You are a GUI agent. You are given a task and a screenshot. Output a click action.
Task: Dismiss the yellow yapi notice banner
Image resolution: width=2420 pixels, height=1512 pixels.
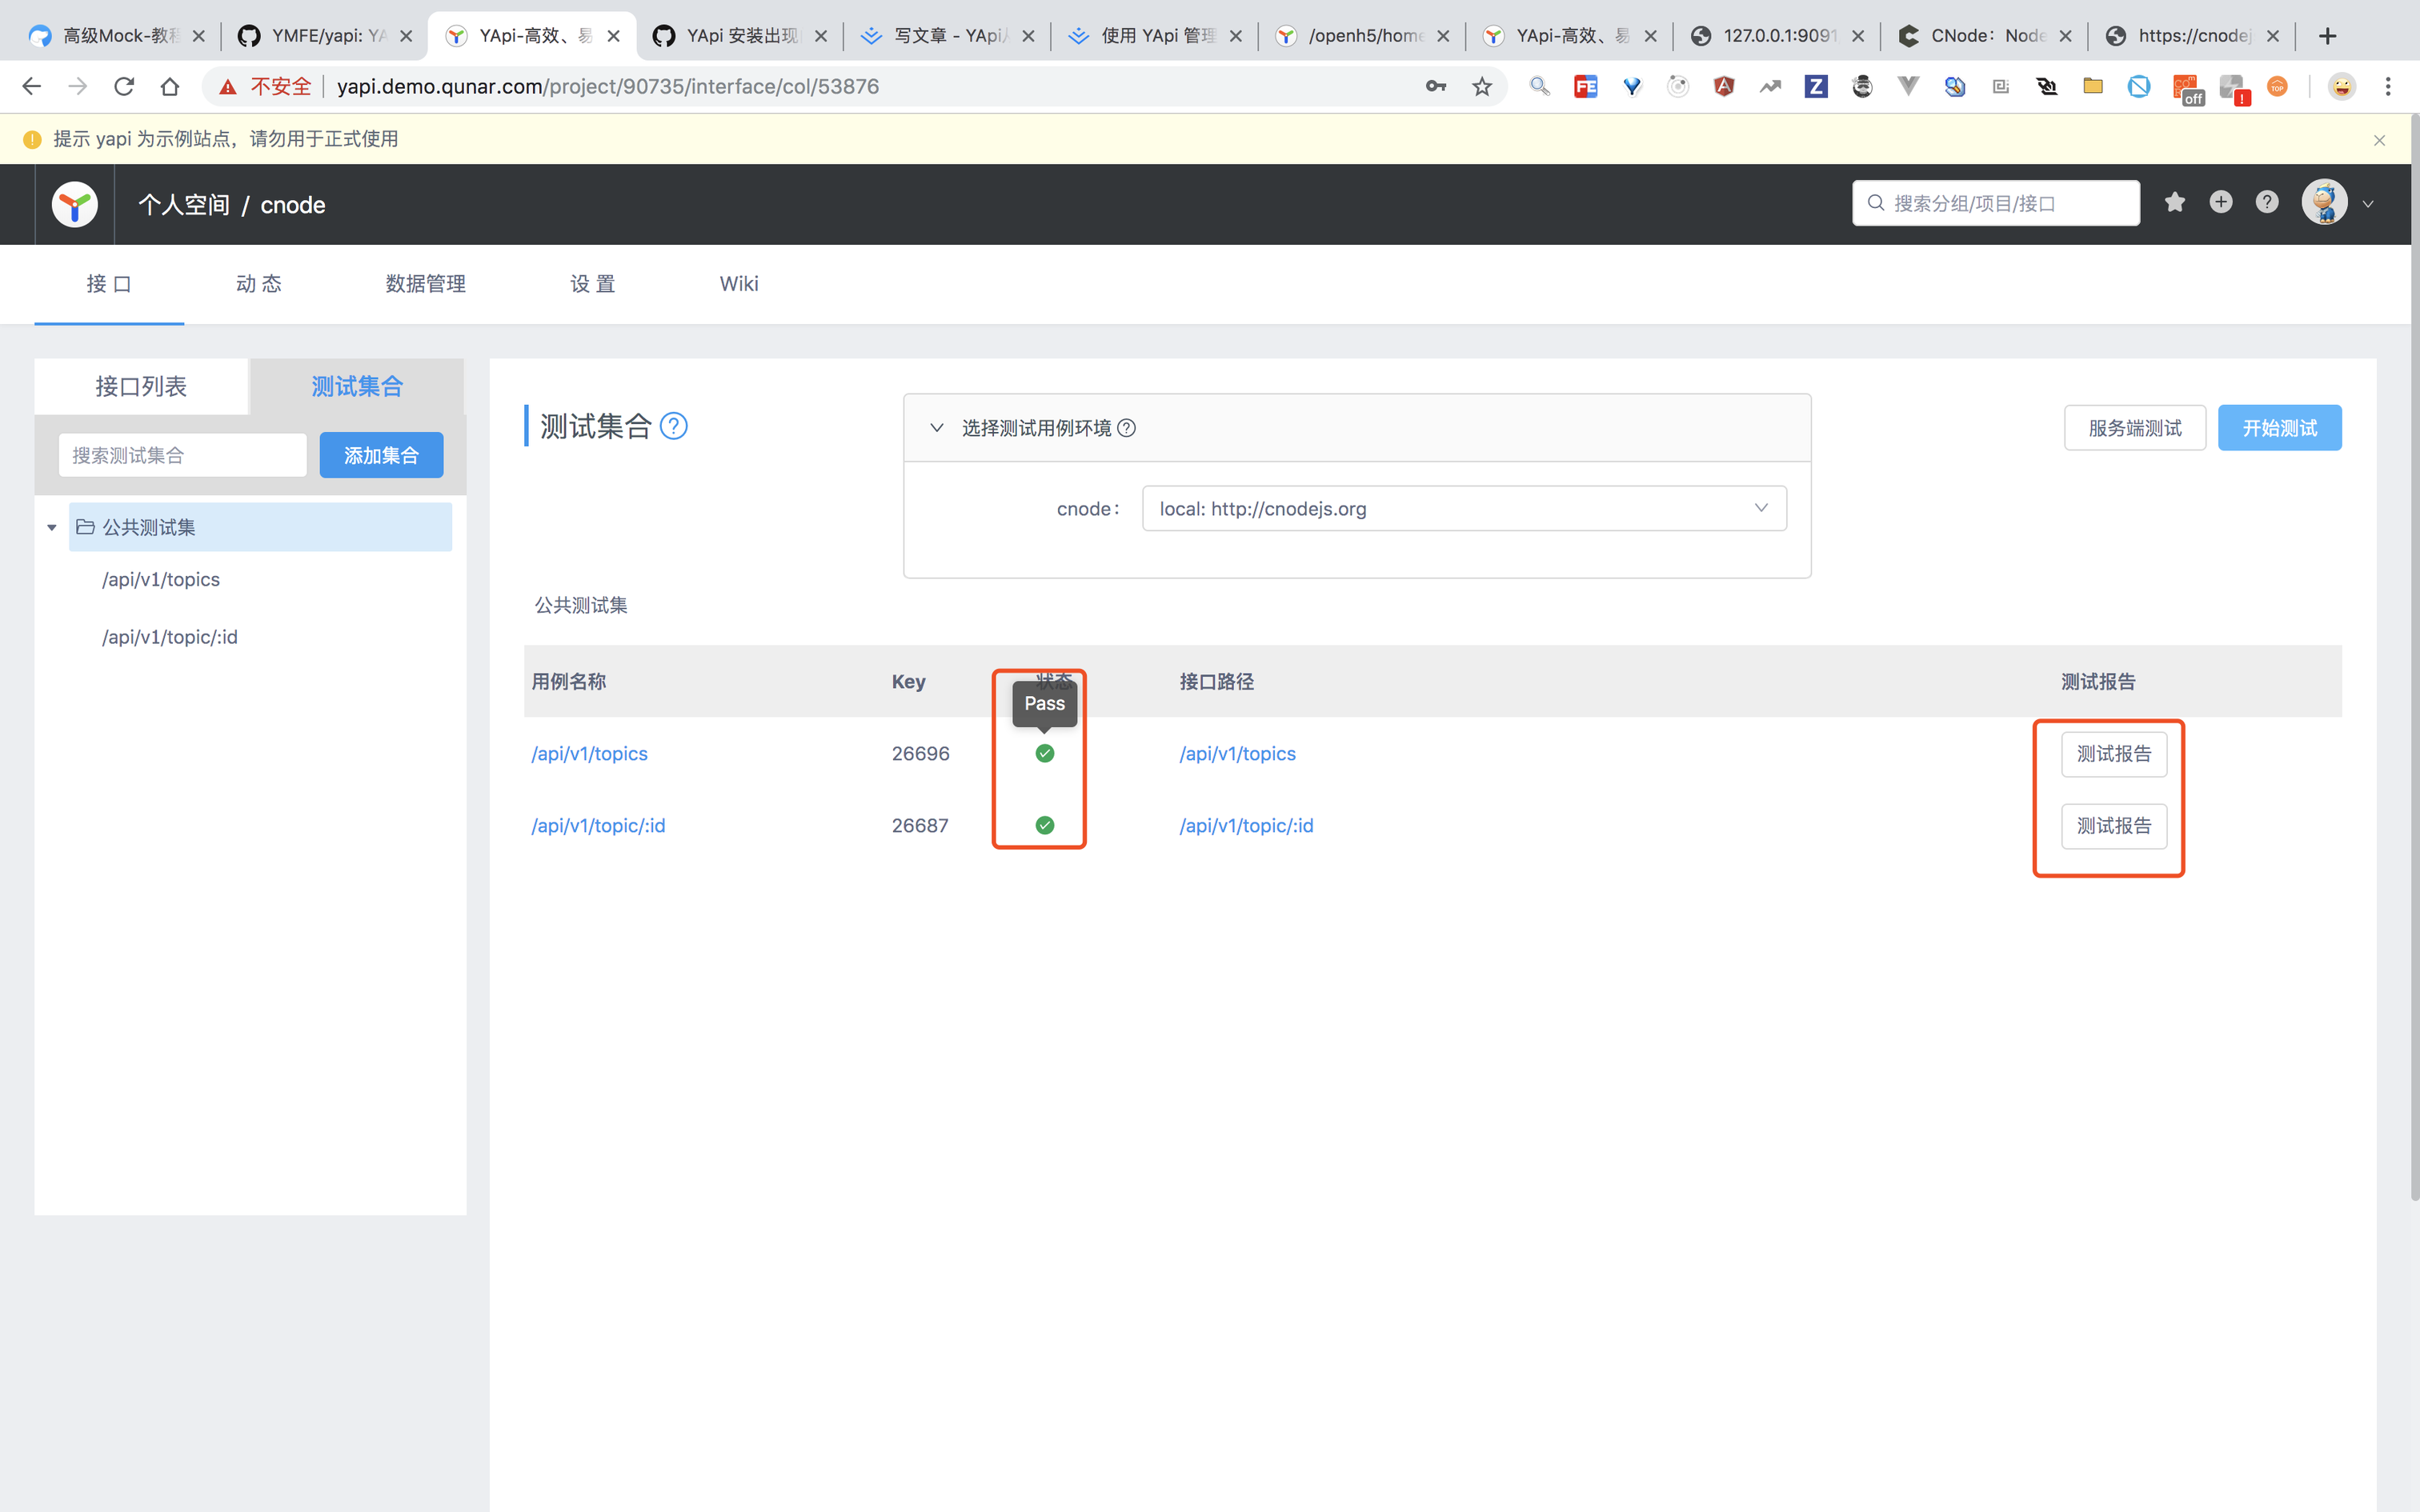[2379, 140]
